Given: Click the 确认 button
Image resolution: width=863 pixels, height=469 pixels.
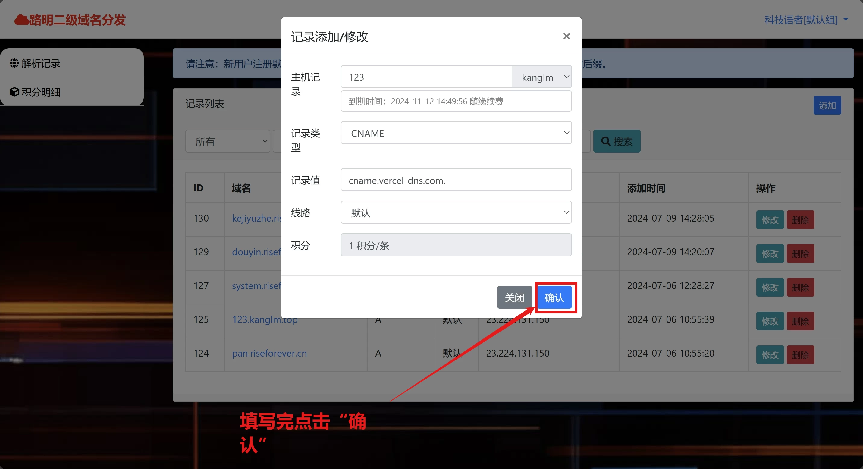Looking at the screenshot, I should tap(554, 297).
